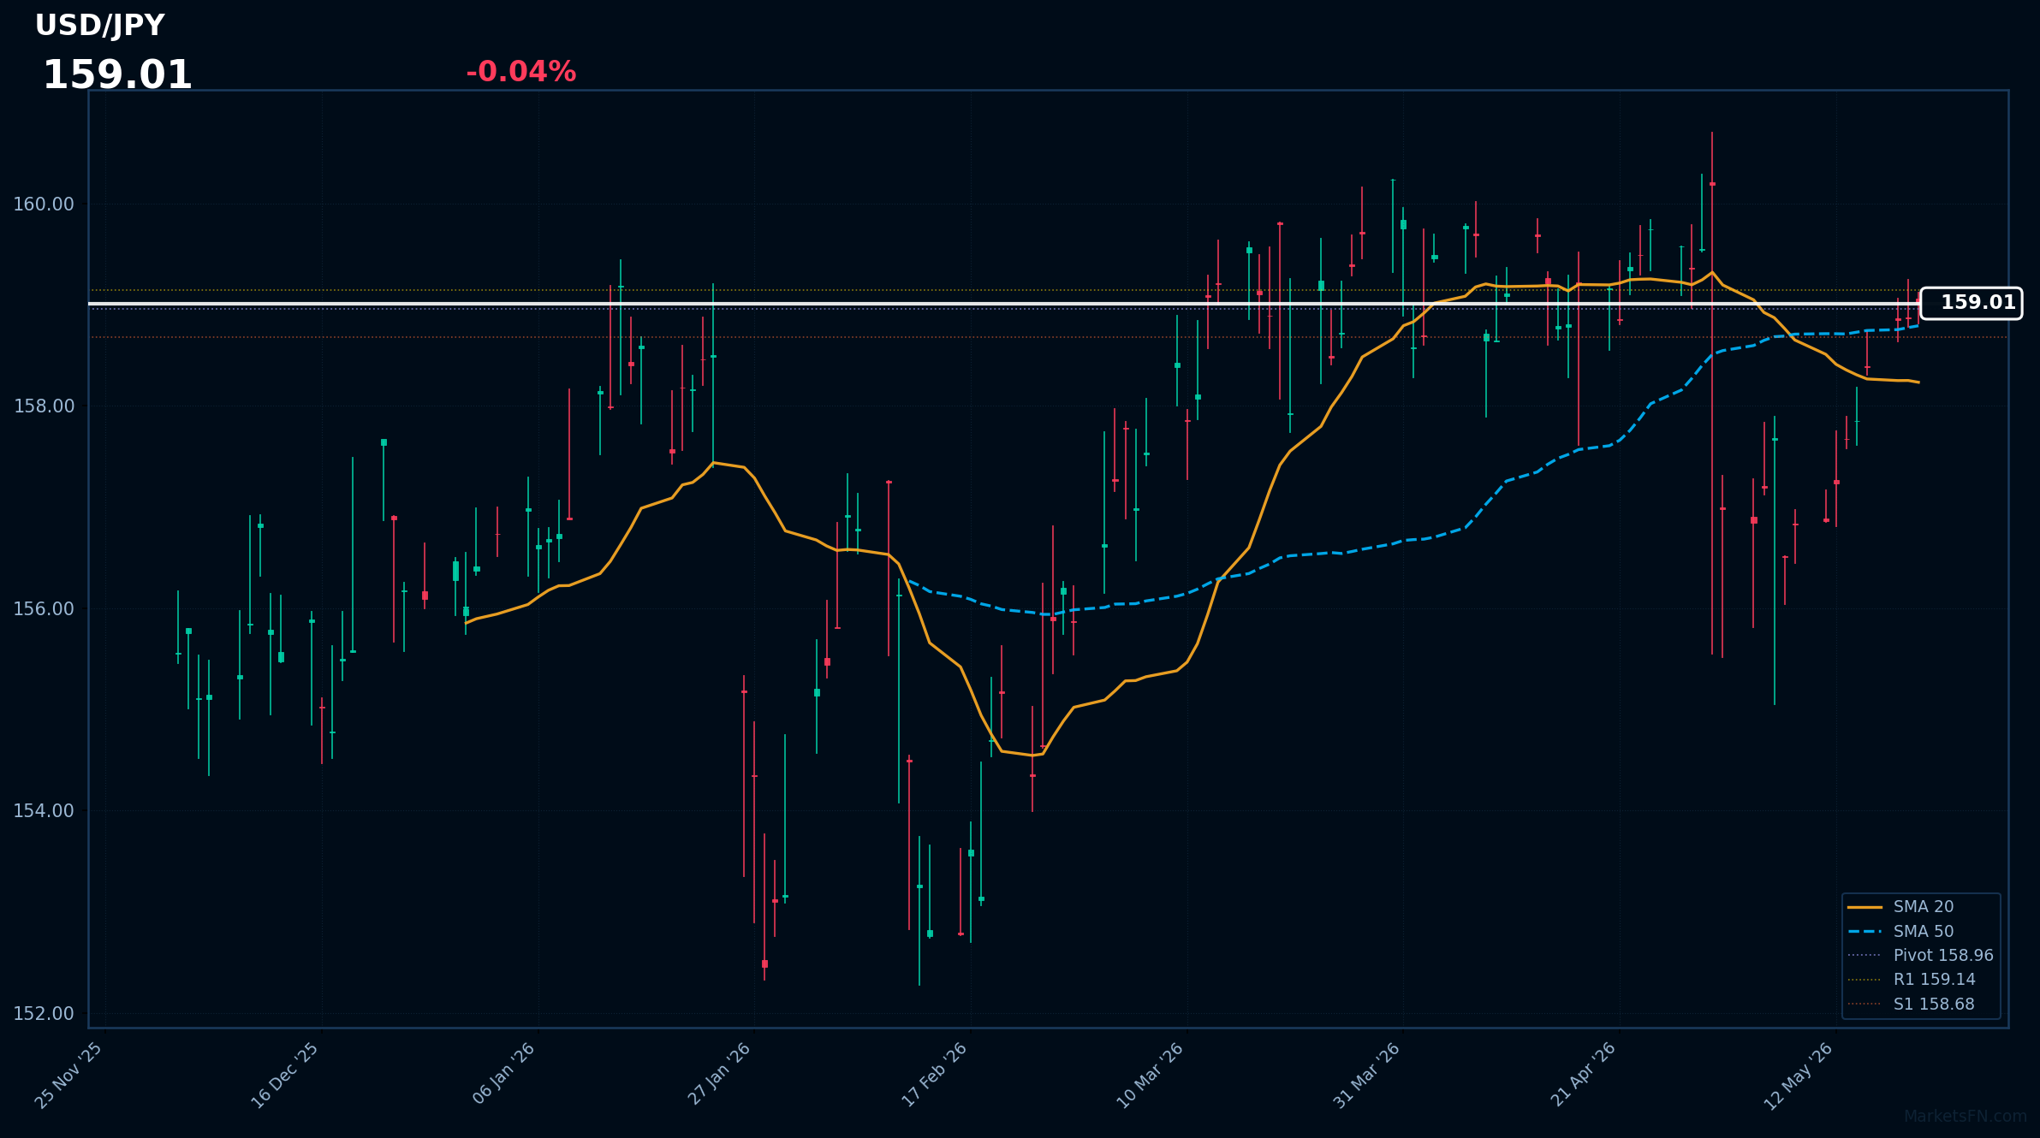Screen dimensions: 2040x1138
Task: Click the 21 Apr '26 date label
Action: point(1584,1076)
